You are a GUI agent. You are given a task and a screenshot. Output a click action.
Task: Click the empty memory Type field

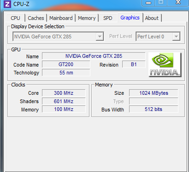[x=154, y=101]
